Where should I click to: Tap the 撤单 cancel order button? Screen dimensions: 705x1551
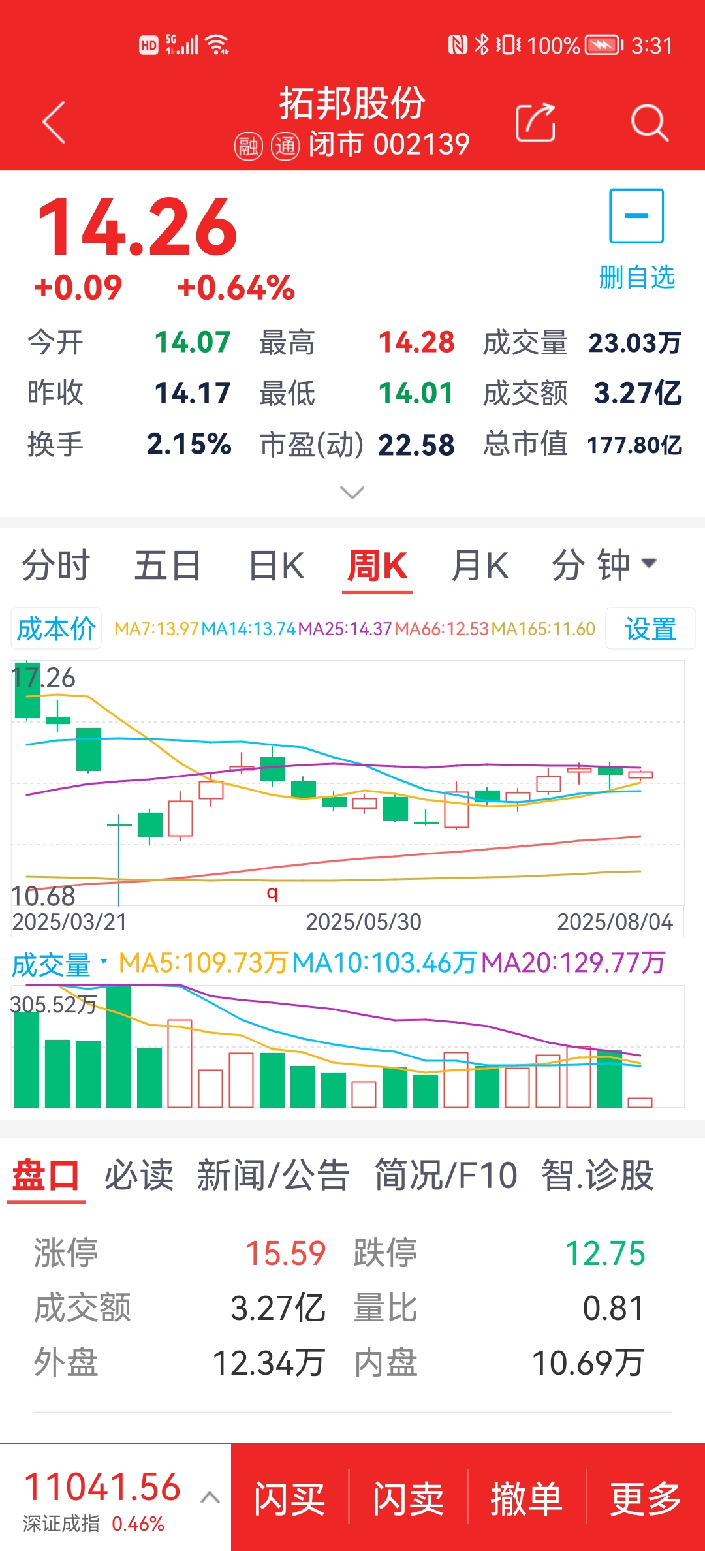pyautogui.click(x=526, y=1497)
